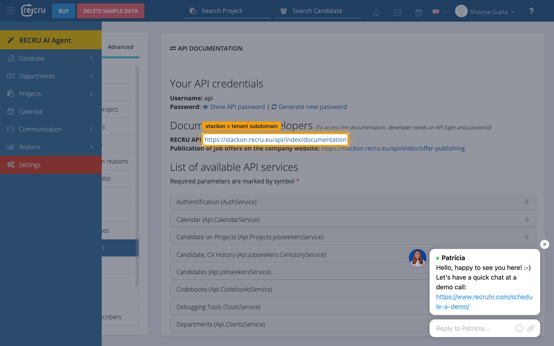Click the settings list scrollbar
The height and width of the screenshot is (346, 554).
point(137,177)
